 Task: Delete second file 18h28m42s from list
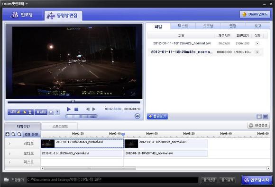point(257,52)
